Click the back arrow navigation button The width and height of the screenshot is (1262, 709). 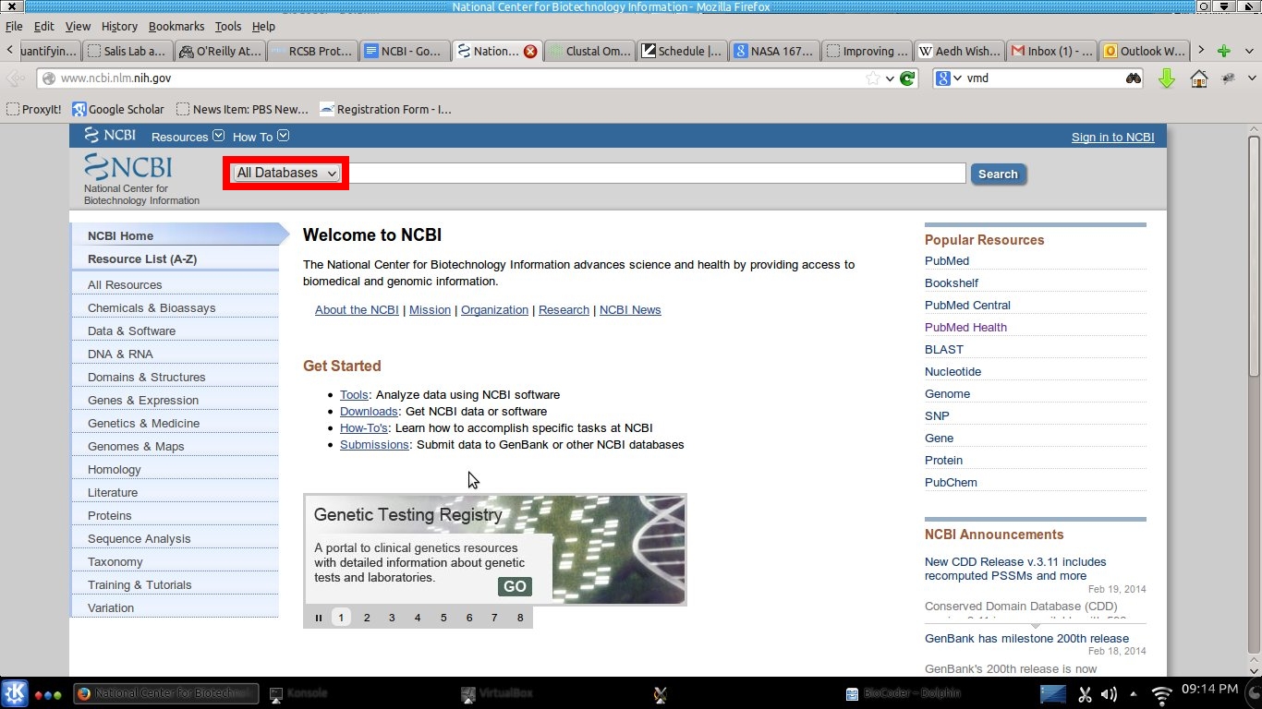[15, 78]
